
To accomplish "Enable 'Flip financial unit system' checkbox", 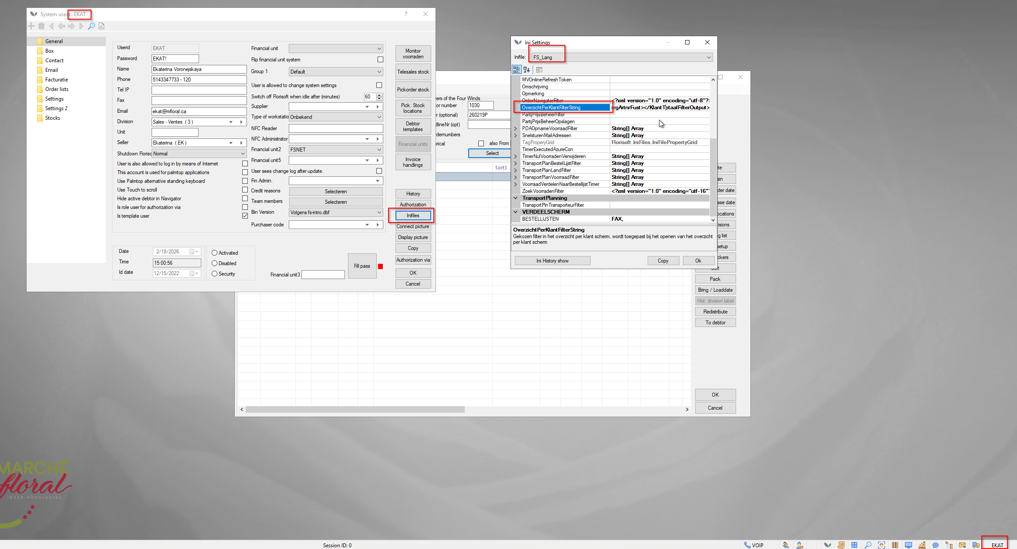I will [380, 60].
